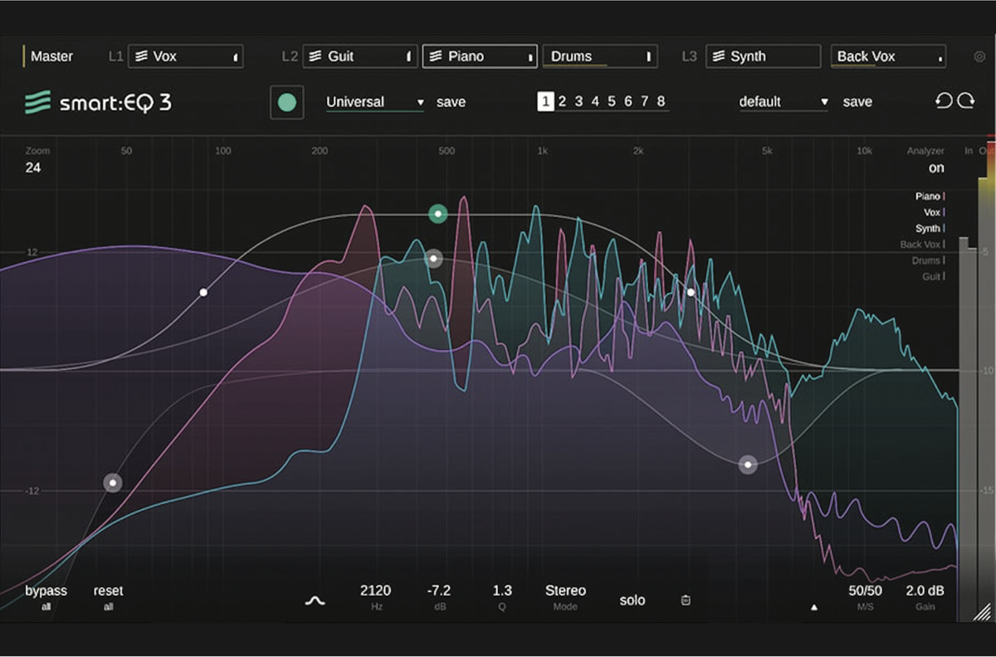This screenshot has width=996, height=657.
Task: Click the Guit track's layer icon
Action: click(316, 56)
